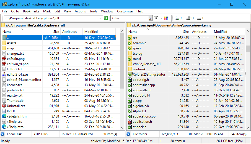The image size is (251, 144).
Task: Click the res folder icon
Action: pos(130,38)
